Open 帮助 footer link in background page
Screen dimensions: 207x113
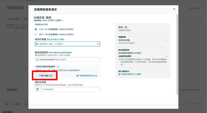[x=7, y=104]
